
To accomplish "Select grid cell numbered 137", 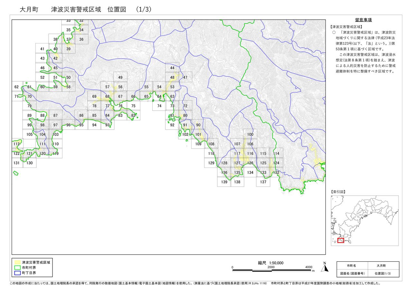I will click(x=263, y=182).
